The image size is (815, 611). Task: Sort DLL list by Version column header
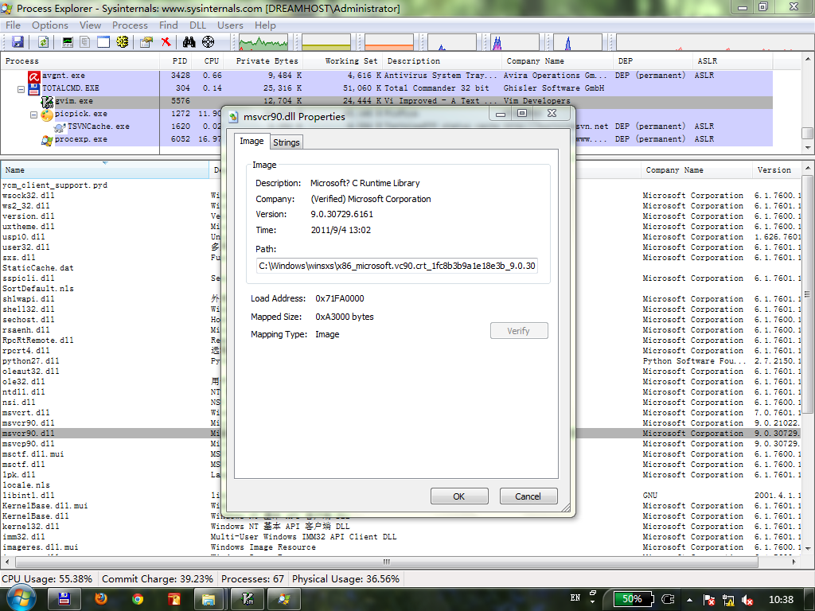[x=775, y=170]
